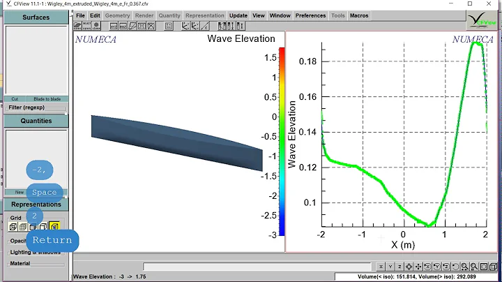Click the second colormap range toolbar icon
Image resolution: width=502 pixels, height=282 pixels.
231,26
